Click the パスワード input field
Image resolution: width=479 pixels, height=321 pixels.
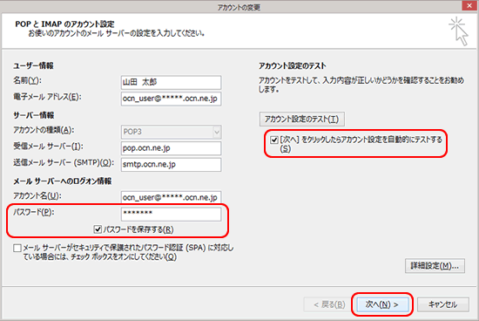tap(171, 214)
